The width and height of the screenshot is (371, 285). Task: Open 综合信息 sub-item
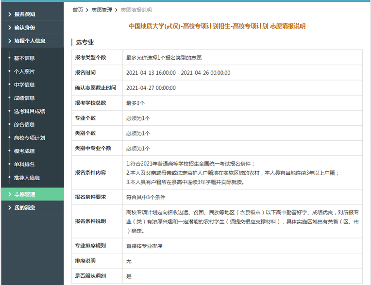point(24,124)
